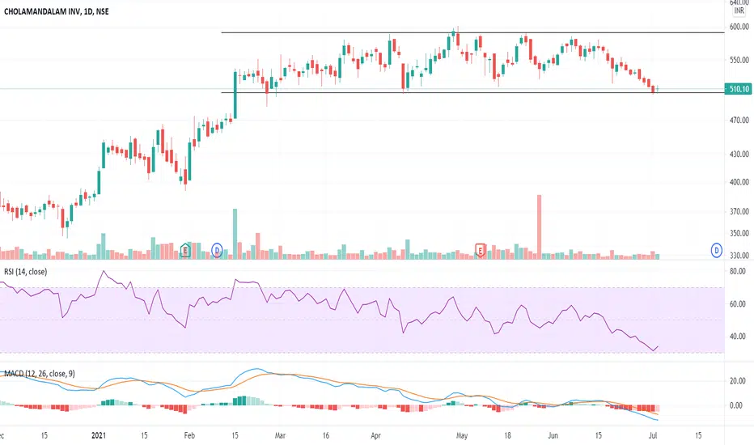Click the 16 date label after Mar

point(326,435)
